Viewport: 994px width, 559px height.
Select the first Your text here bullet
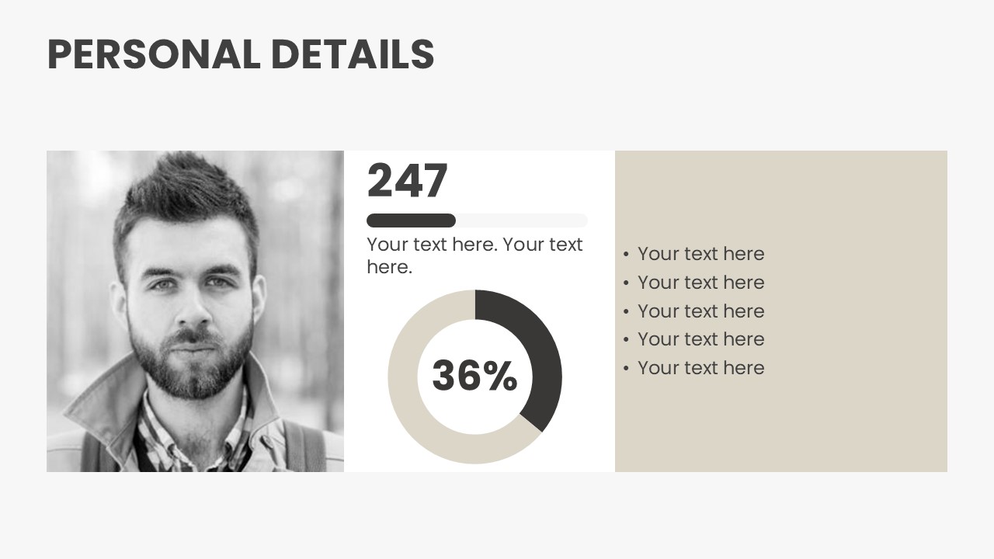coord(700,254)
